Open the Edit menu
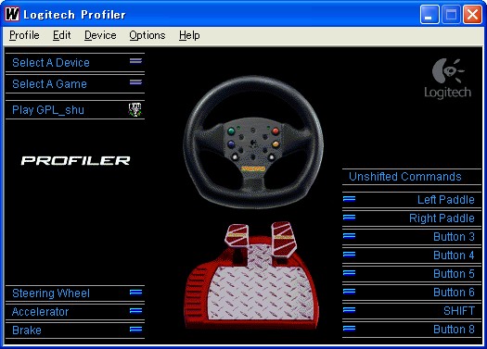487x349 pixels. (x=61, y=35)
